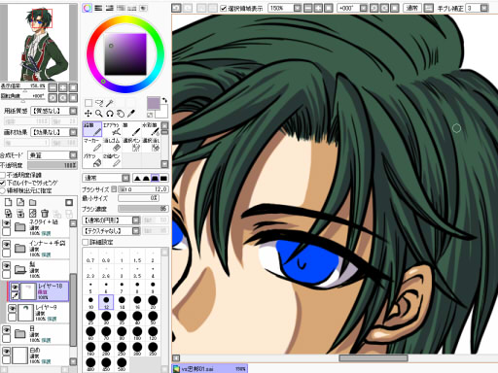The width and height of the screenshot is (498, 373).
Task: Enable detailed settings (詳細設定) checkbox
Action: pyautogui.click(x=86, y=242)
